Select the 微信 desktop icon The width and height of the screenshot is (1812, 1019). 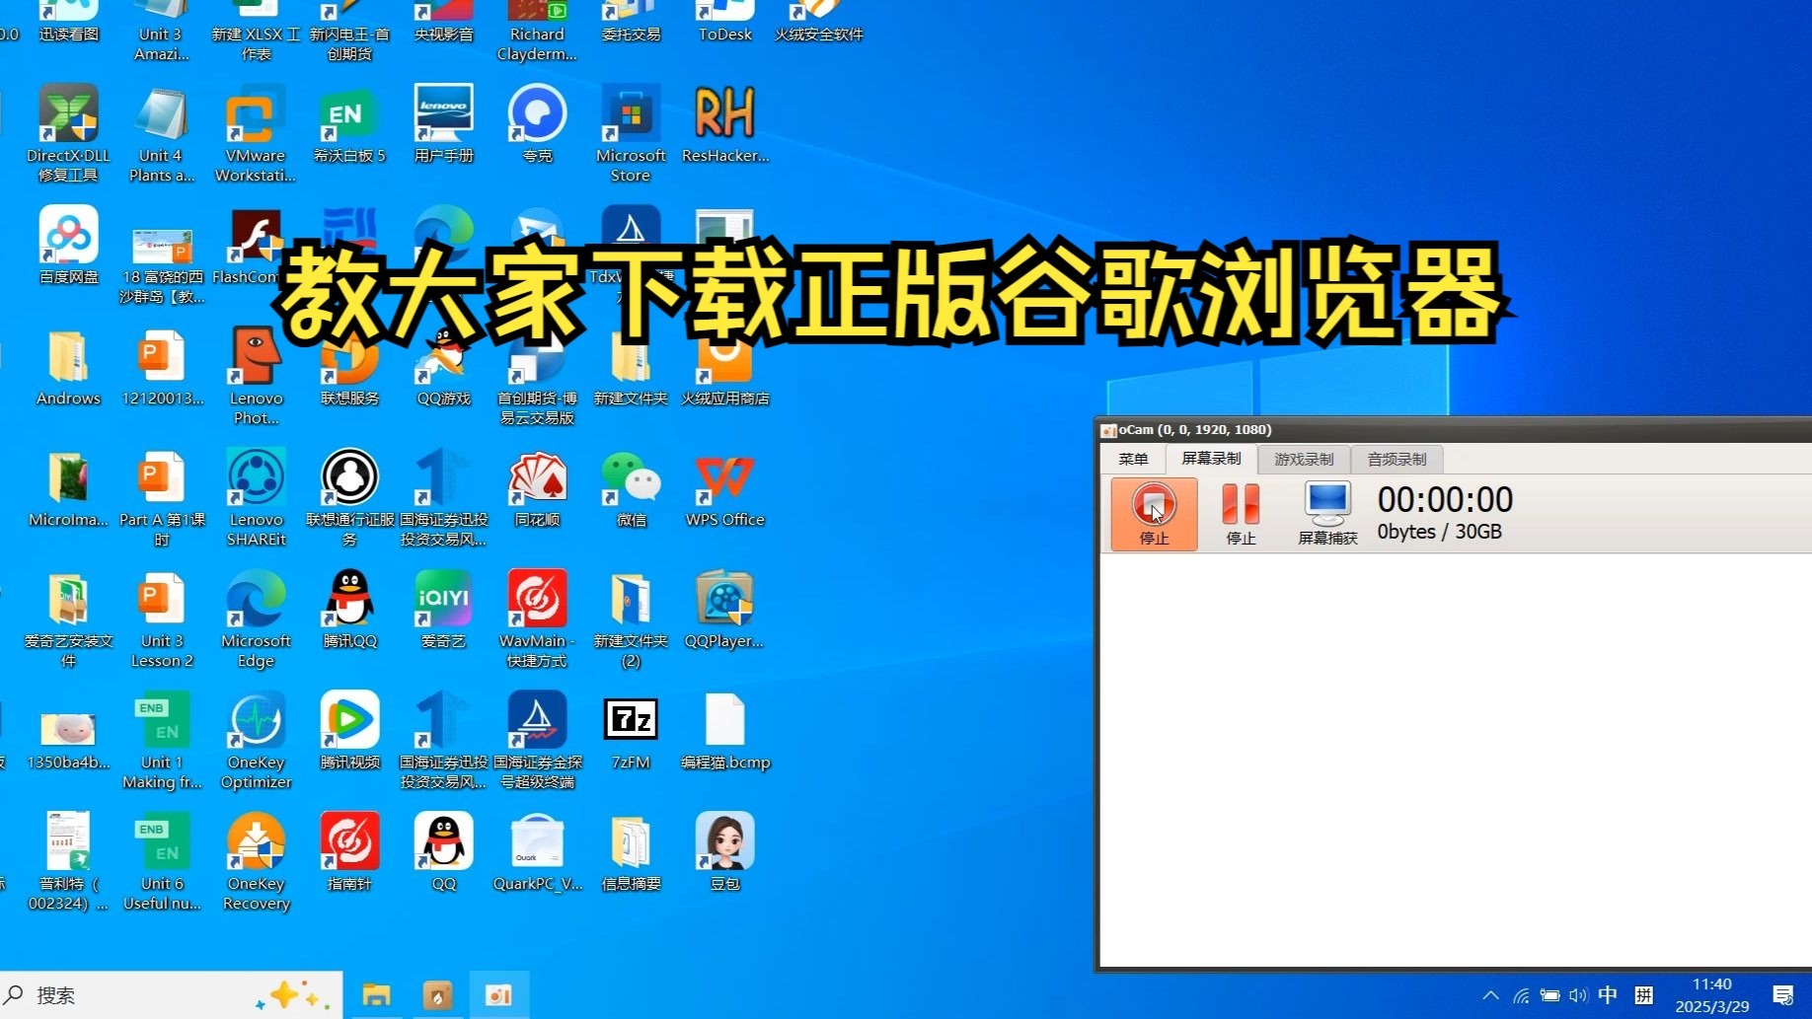click(x=631, y=489)
